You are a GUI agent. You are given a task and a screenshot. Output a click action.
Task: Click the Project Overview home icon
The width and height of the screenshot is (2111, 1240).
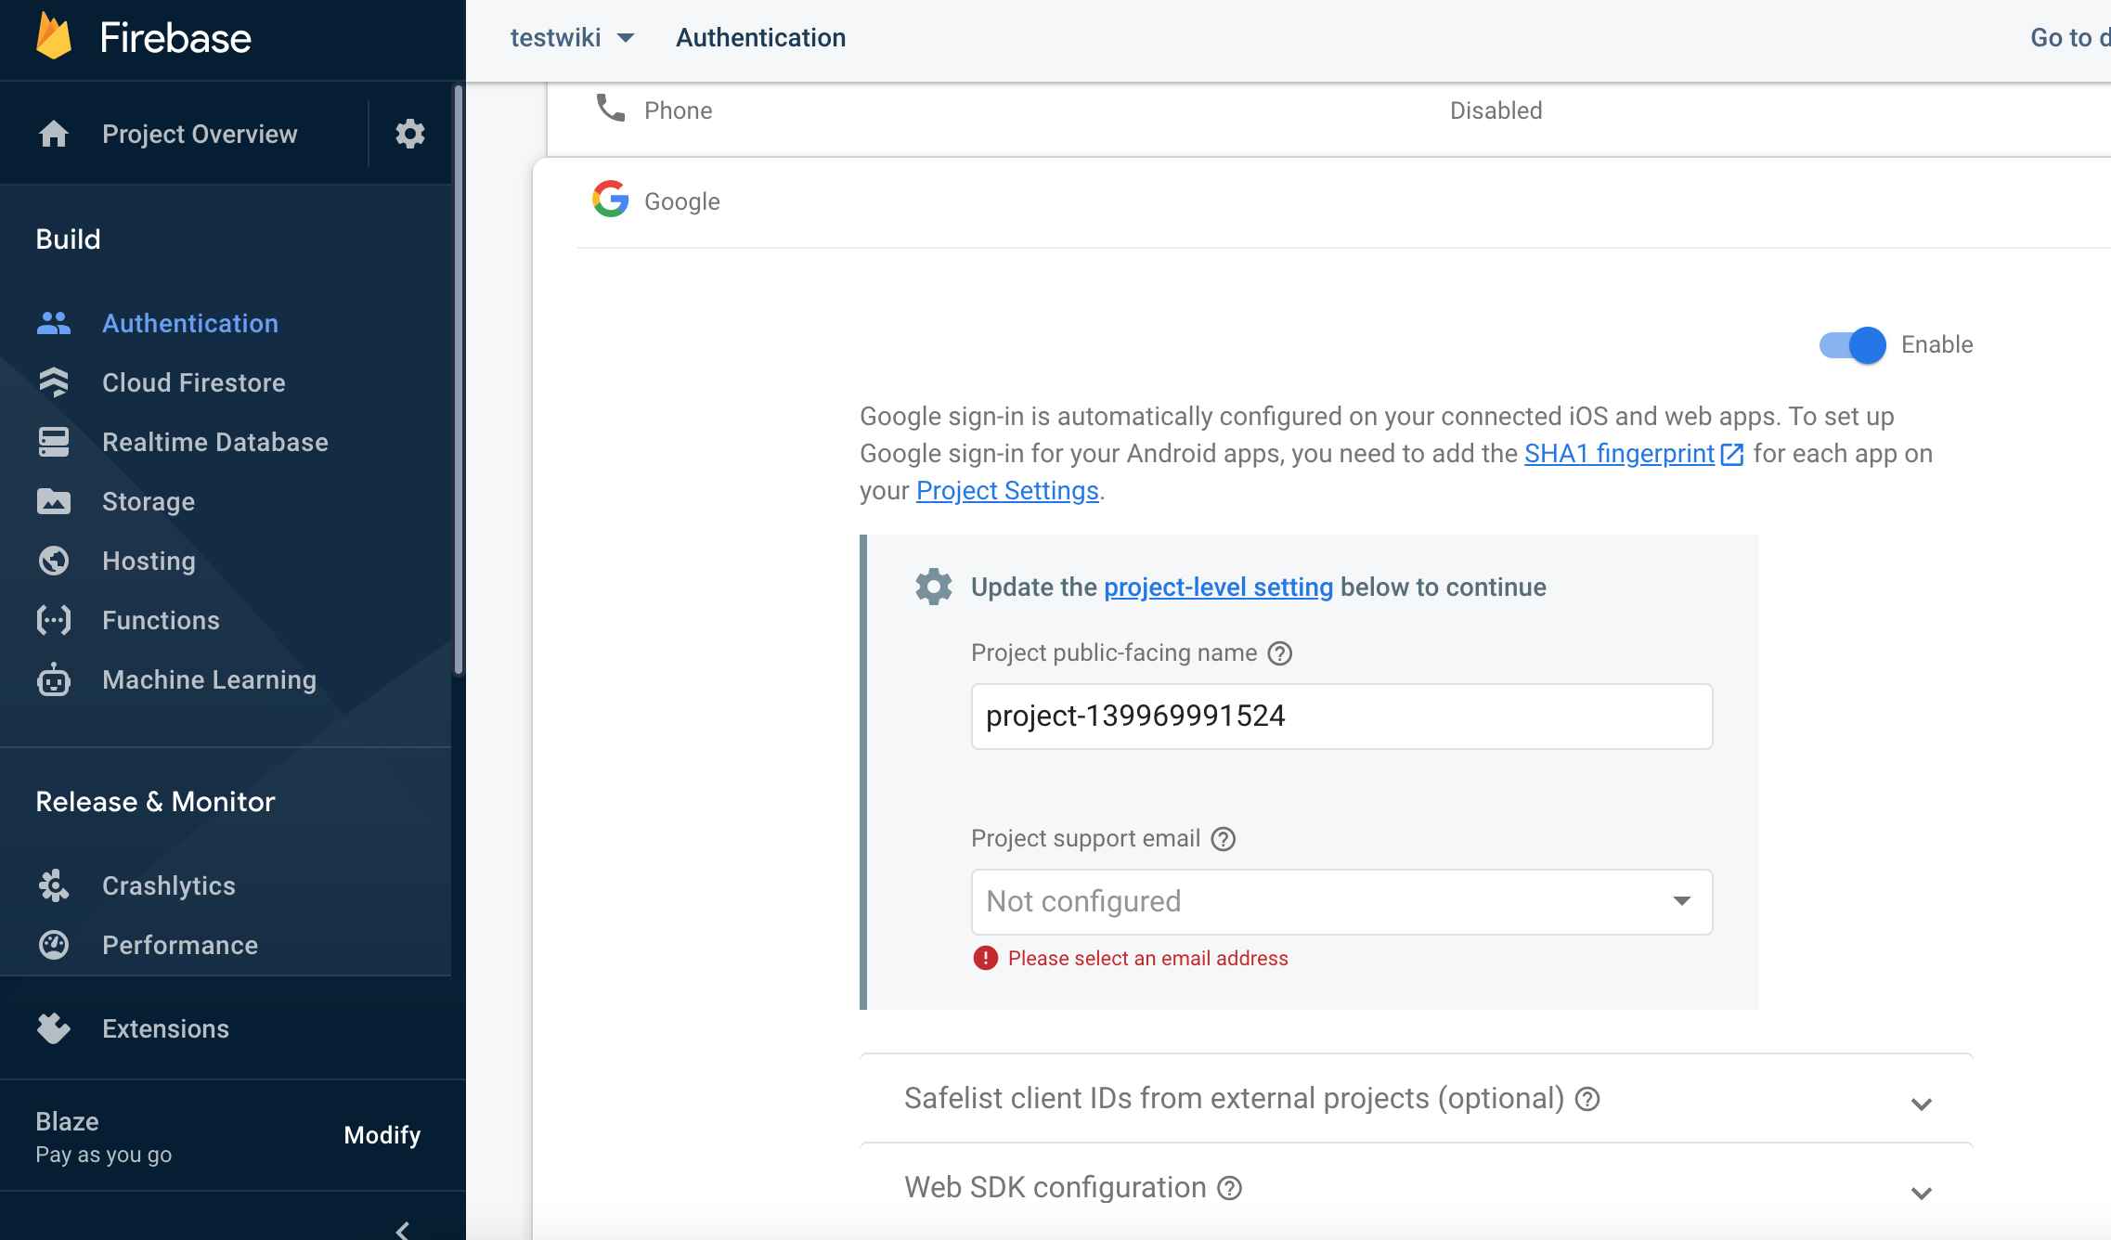click(x=54, y=134)
